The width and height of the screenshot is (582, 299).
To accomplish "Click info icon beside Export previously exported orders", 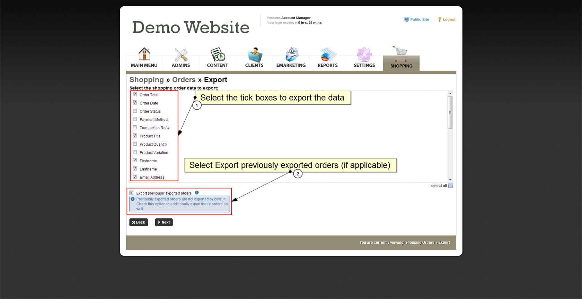I will tap(197, 193).
